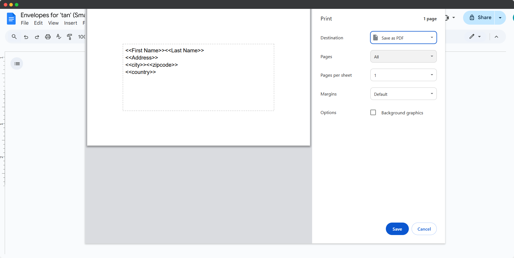Click the 'Destination' label
The width and height of the screenshot is (514, 258).
(332, 38)
